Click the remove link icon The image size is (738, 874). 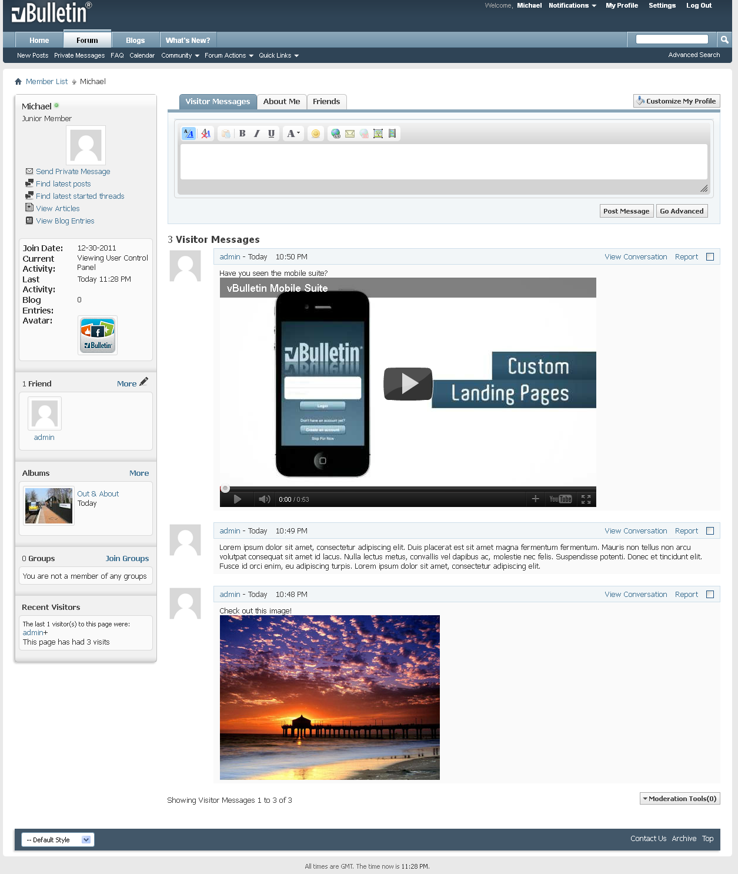364,134
